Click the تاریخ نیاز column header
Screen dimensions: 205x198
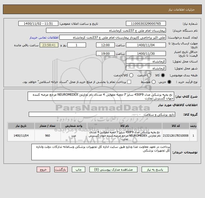click(x=21, y=126)
